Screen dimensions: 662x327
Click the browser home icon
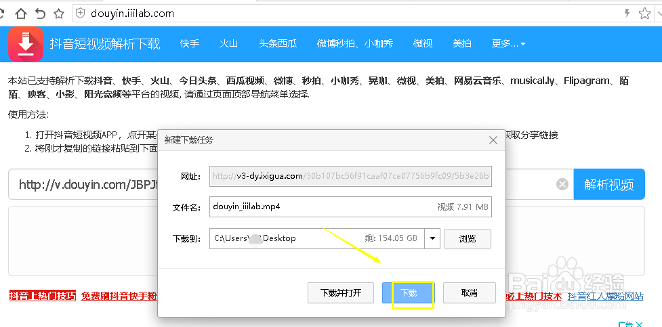coord(21,14)
